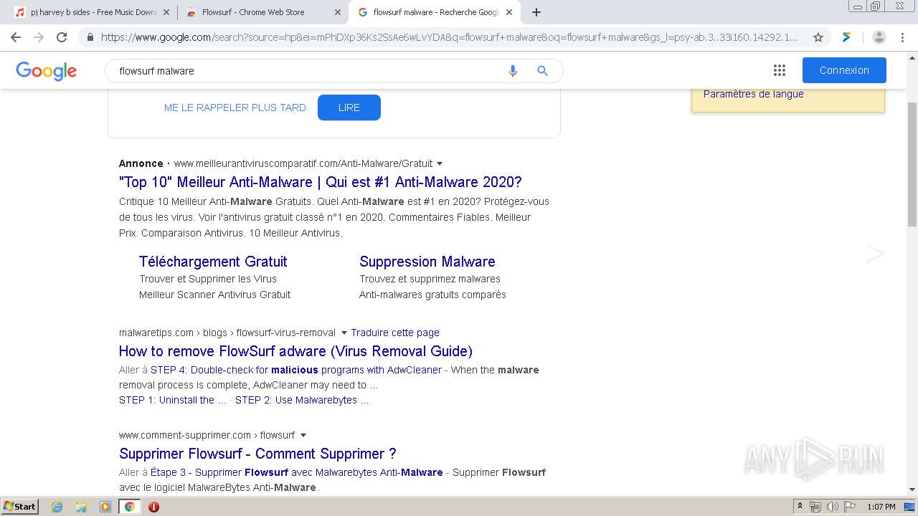Image resolution: width=918 pixels, height=516 pixels.
Task: Expand the comment-supprimer.com result options arrow
Action: coord(303,435)
